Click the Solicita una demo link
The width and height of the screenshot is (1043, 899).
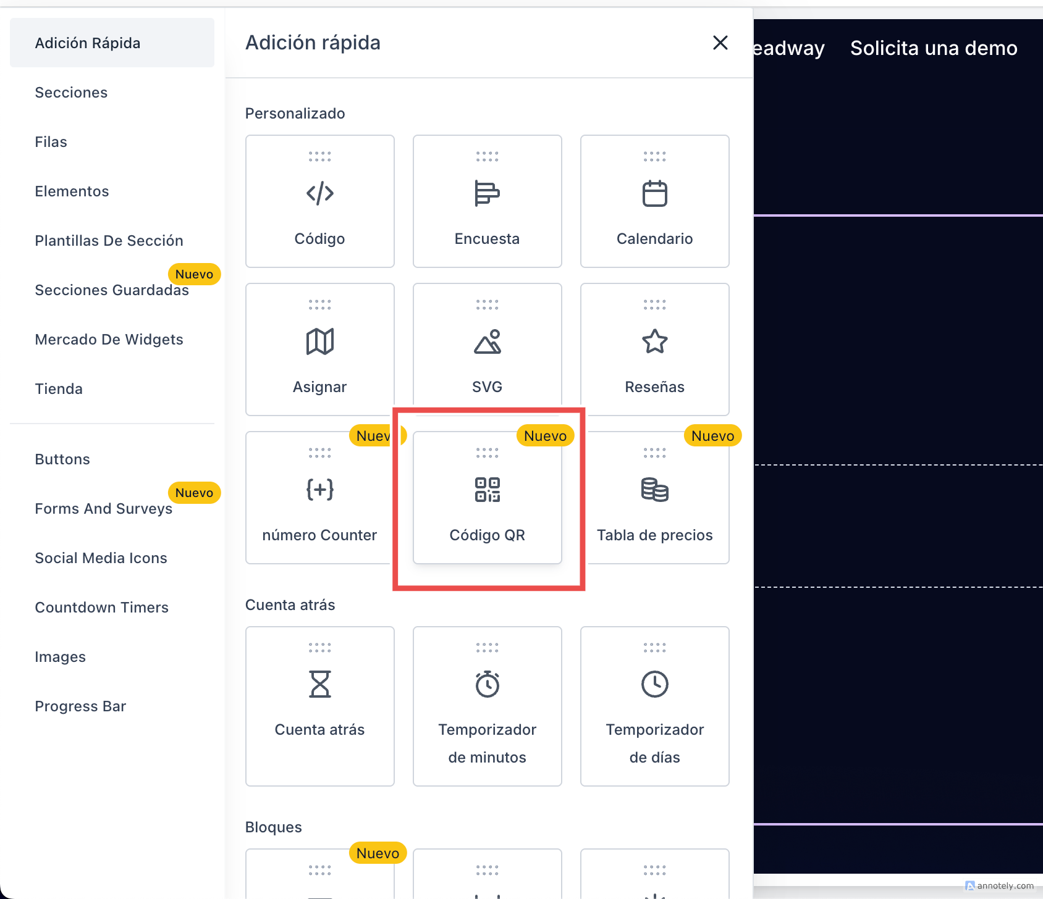point(933,48)
